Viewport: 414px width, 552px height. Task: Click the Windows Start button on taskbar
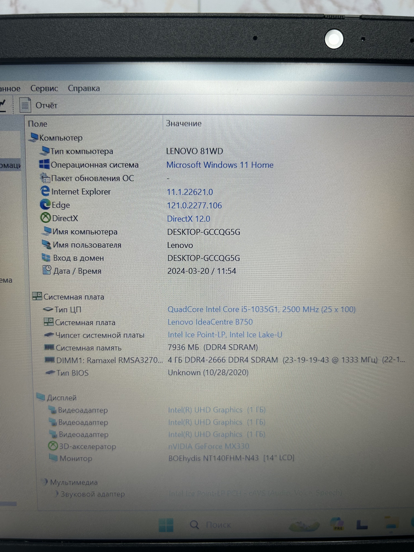(x=166, y=525)
